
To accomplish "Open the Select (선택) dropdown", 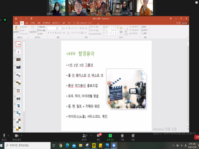I will [x=144, y=33].
